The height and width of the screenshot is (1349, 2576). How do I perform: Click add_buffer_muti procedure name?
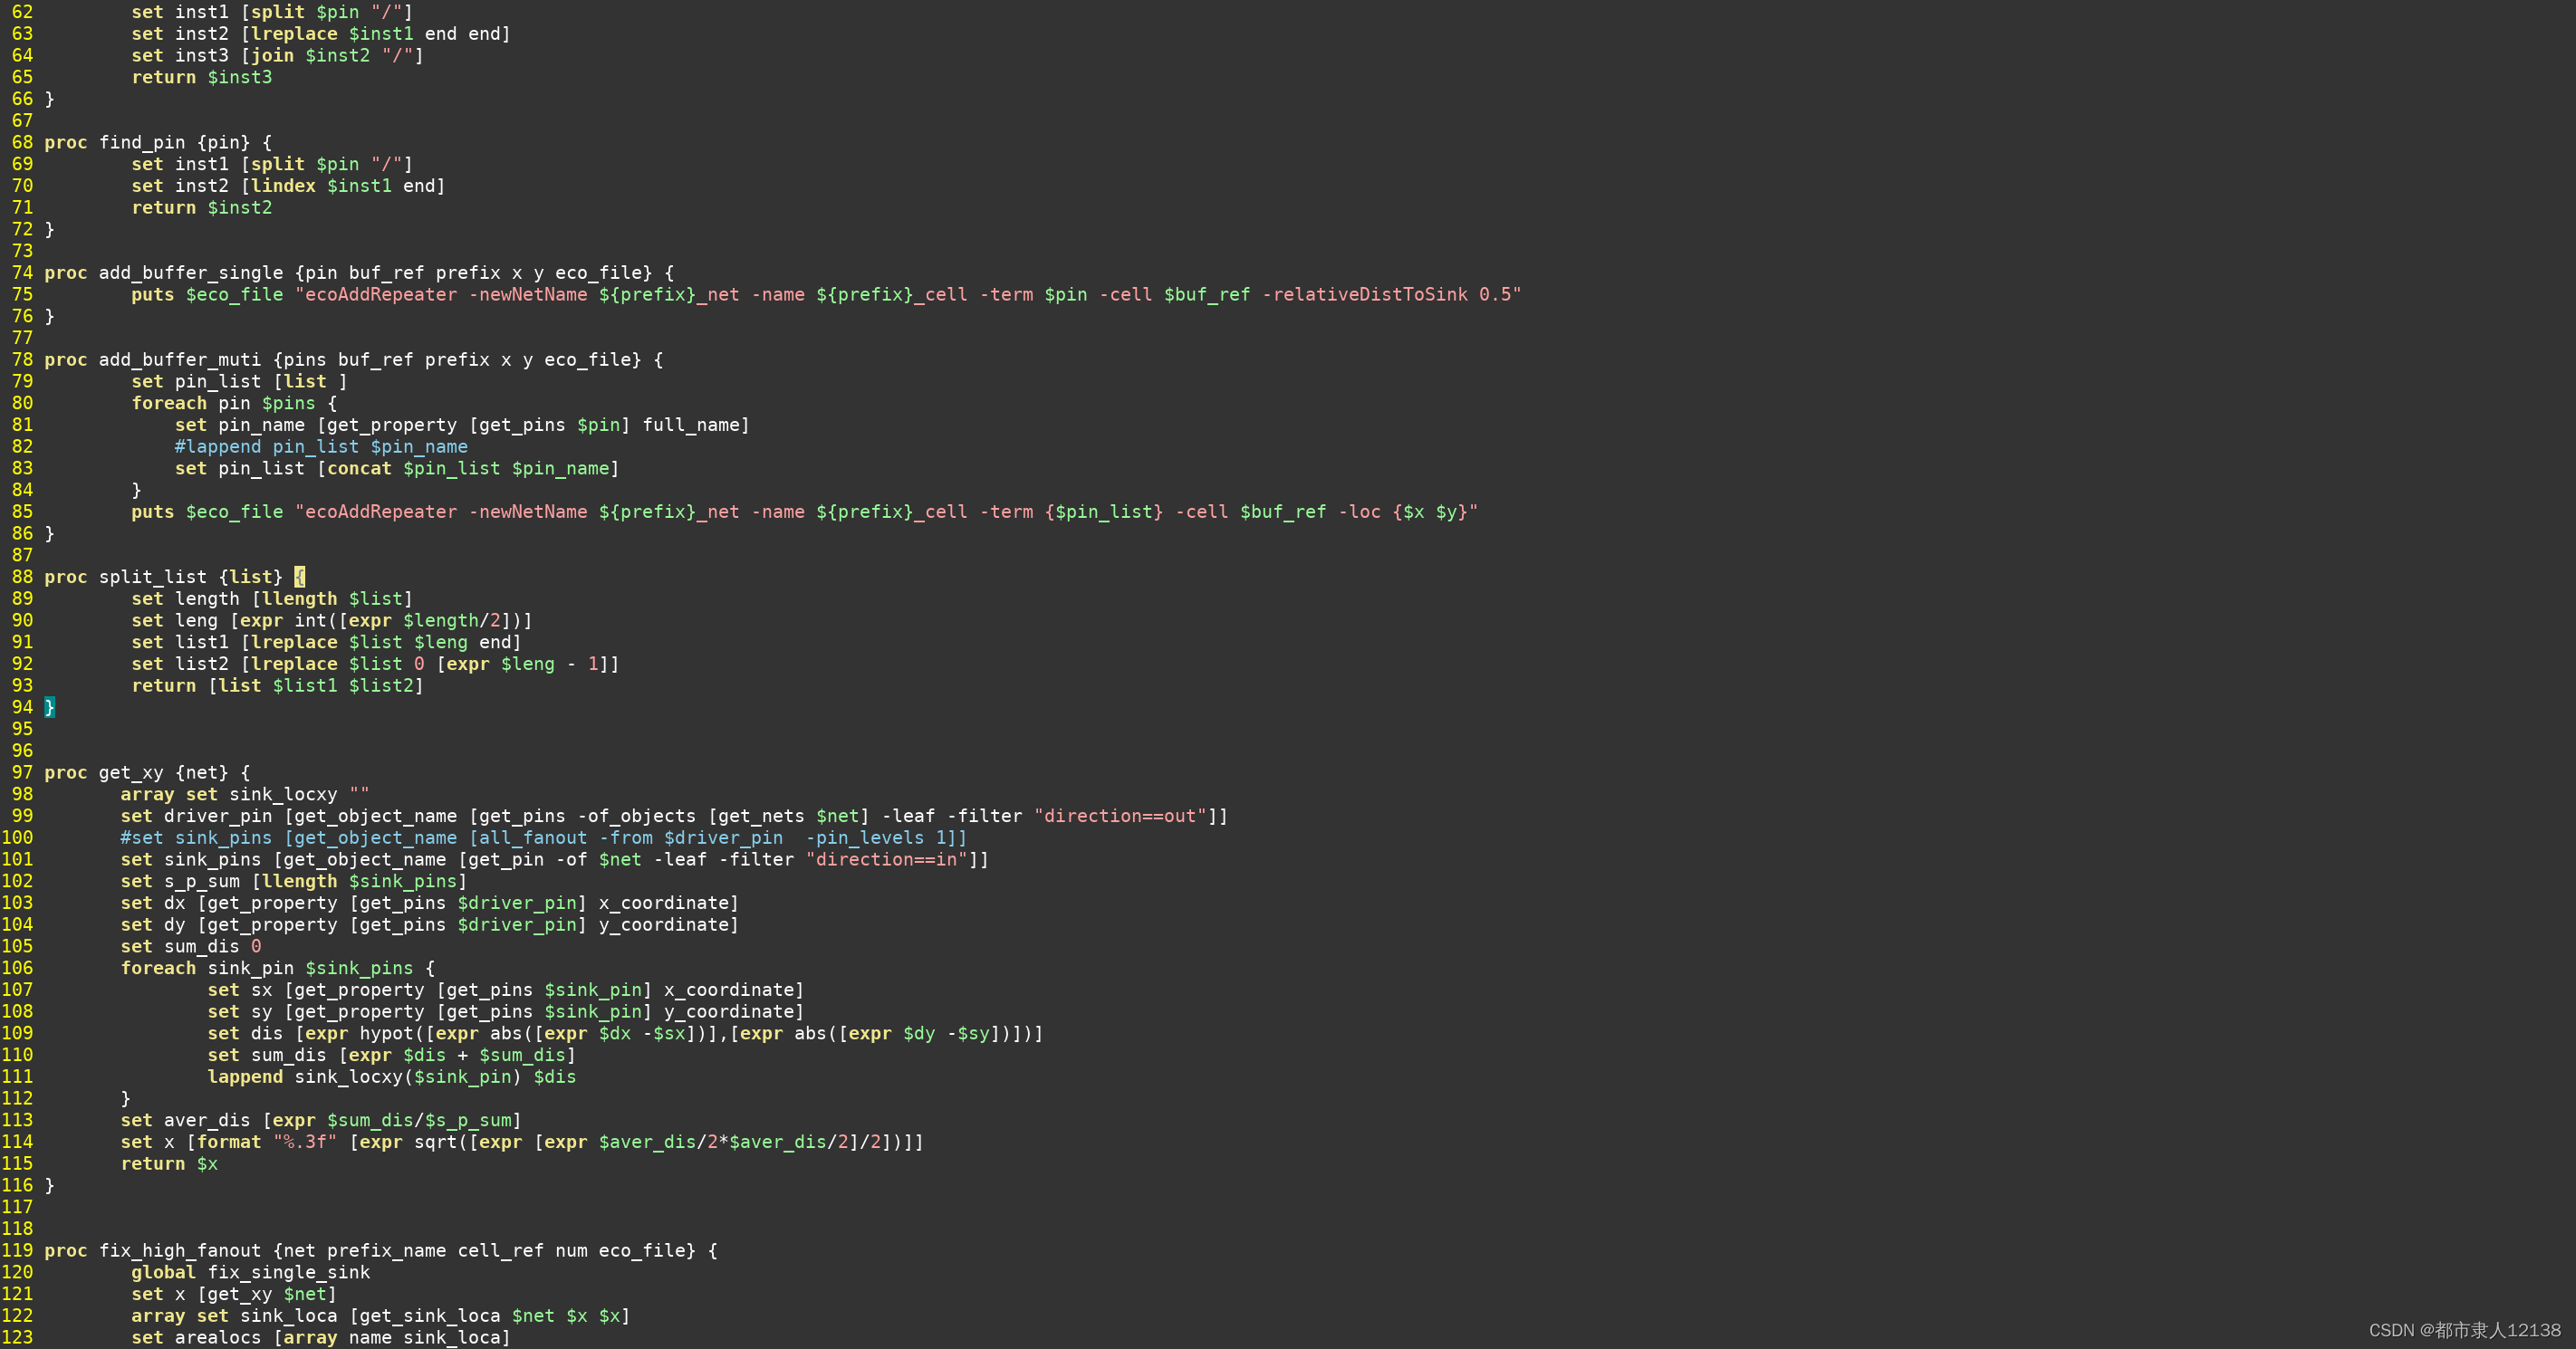180,359
